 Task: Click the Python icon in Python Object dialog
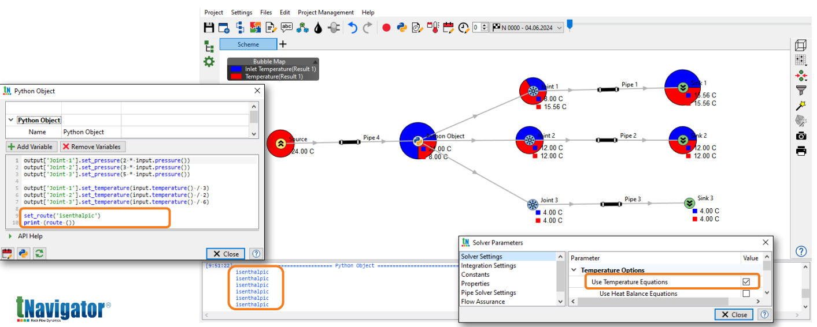[x=24, y=253]
